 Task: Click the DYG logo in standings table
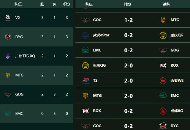point(8,37)
